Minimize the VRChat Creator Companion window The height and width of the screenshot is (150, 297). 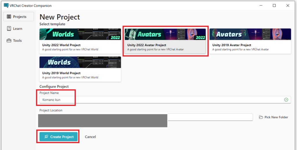(261, 6)
